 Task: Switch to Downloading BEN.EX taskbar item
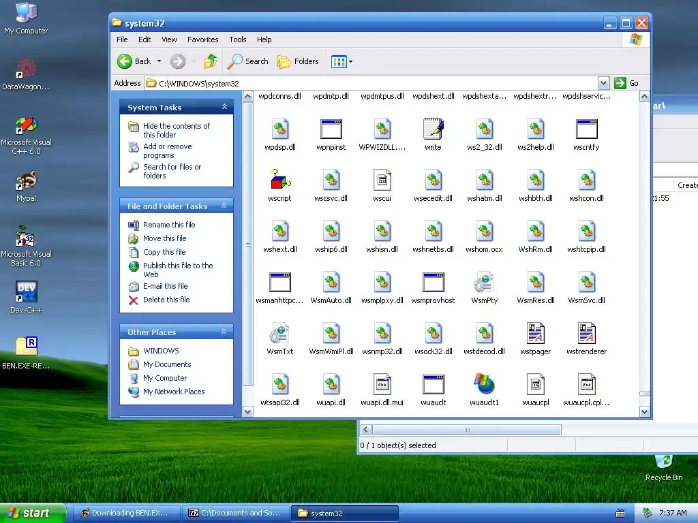(125, 513)
